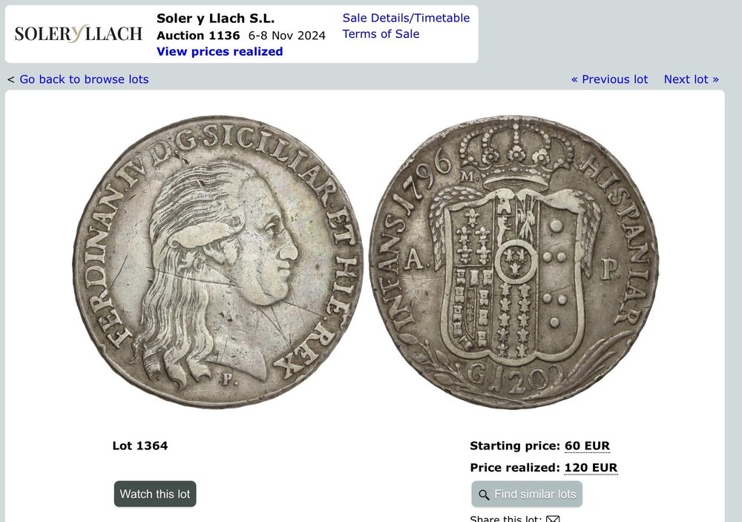The width and height of the screenshot is (742, 522).
Task: Click the Starting price label
Action: pyautogui.click(x=515, y=446)
